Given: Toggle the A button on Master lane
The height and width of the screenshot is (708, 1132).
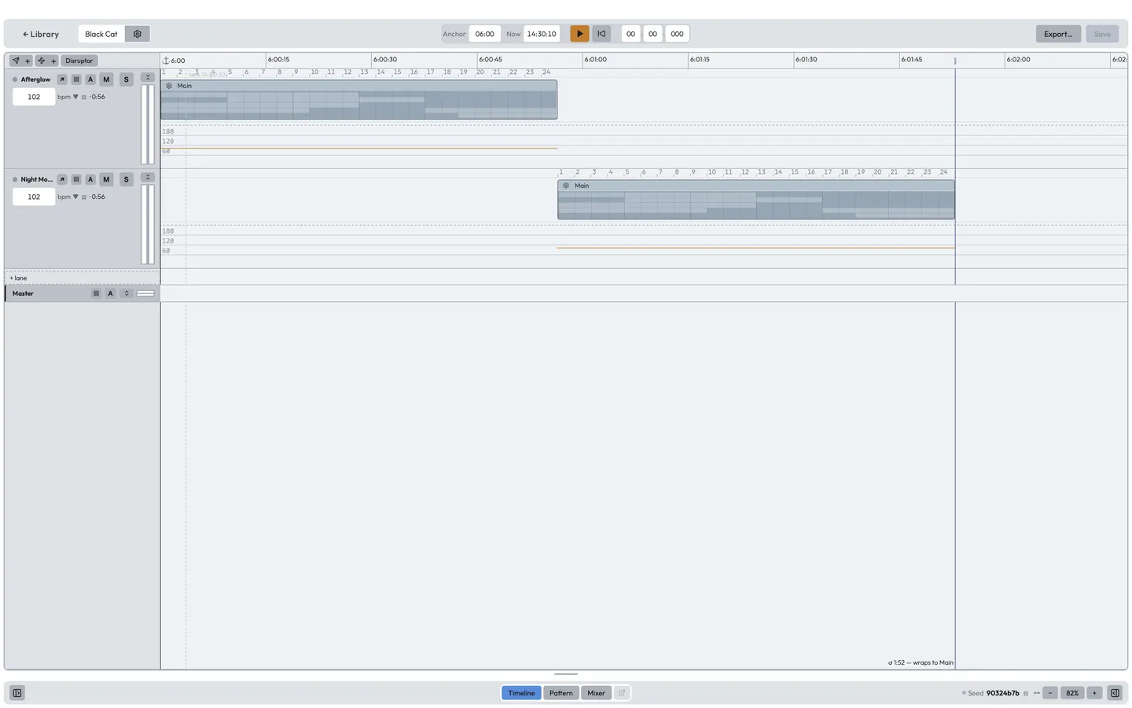Looking at the screenshot, I should click(110, 293).
